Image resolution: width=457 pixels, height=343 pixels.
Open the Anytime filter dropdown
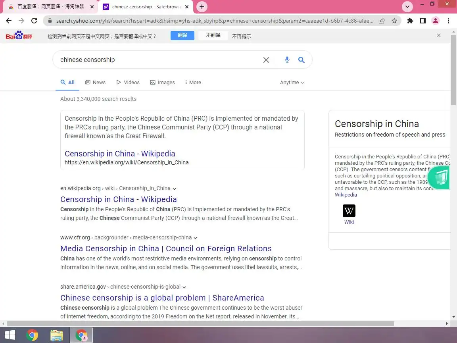click(x=292, y=83)
